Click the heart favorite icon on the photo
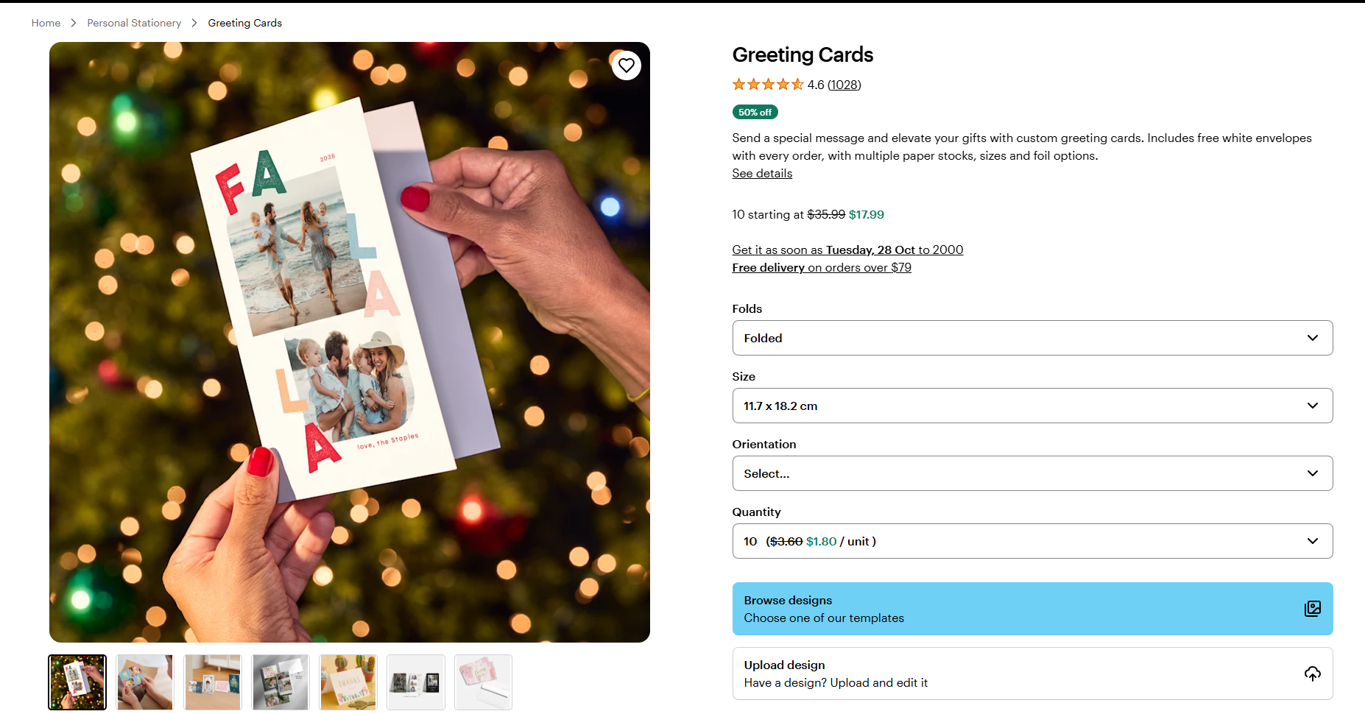 coord(627,66)
